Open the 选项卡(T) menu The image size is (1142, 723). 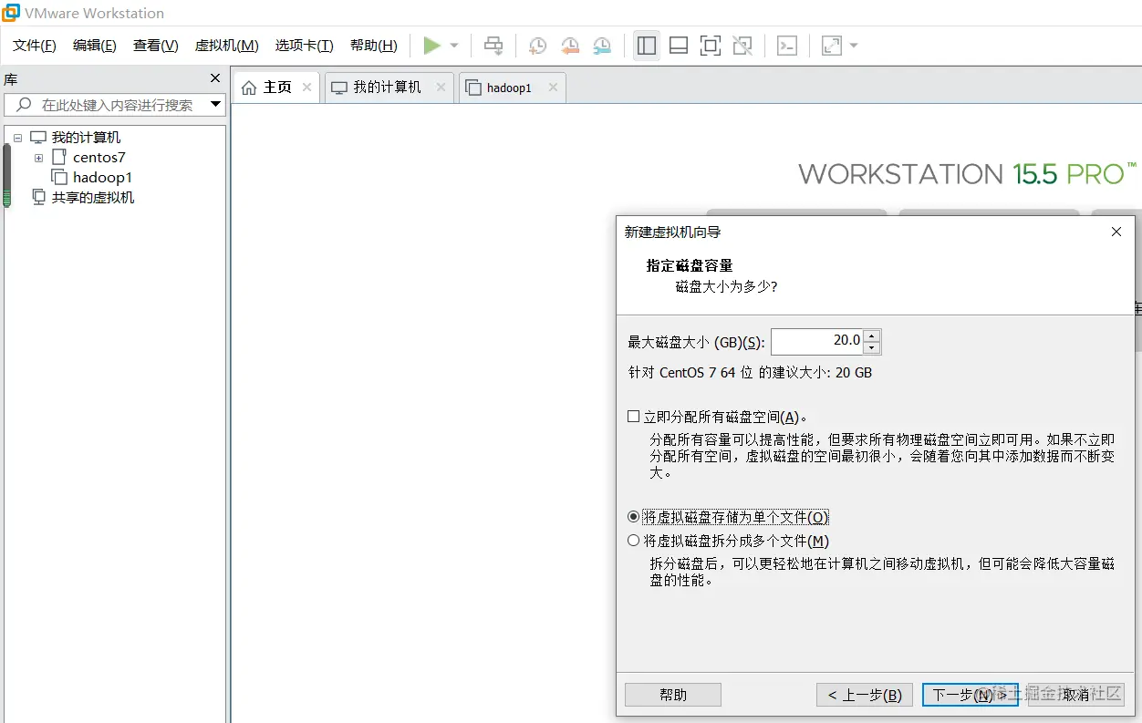point(305,46)
